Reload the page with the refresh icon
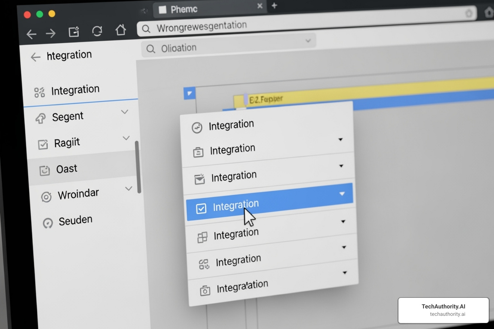 [x=97, y=31]
